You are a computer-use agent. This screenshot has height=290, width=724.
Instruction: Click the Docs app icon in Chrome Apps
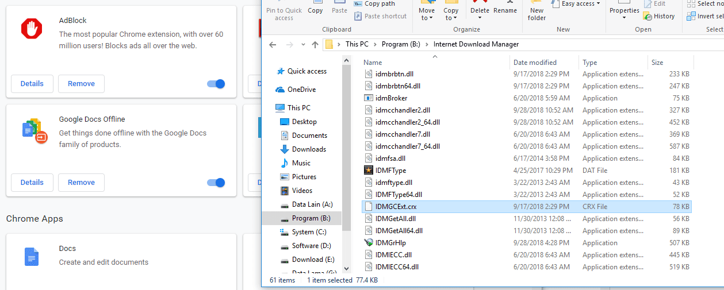point(32,256)
